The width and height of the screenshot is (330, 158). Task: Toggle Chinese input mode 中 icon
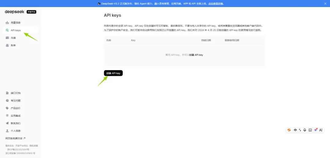295,130
